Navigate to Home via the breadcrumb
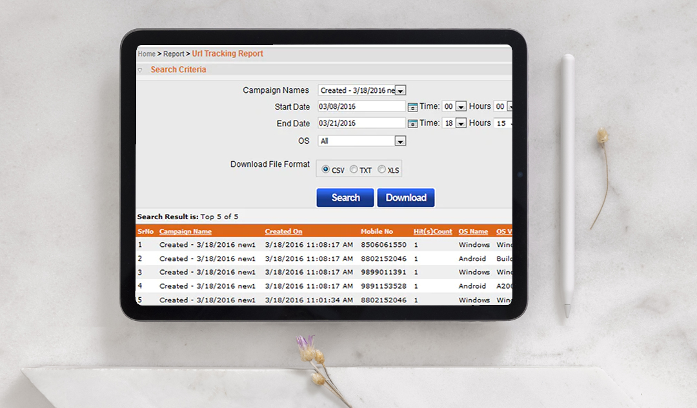Screen dimensions: 697x408 [146, 53]
